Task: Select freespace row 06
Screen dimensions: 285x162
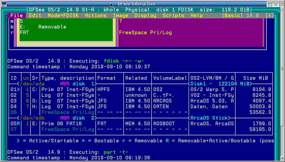Action: coord(141,112)
